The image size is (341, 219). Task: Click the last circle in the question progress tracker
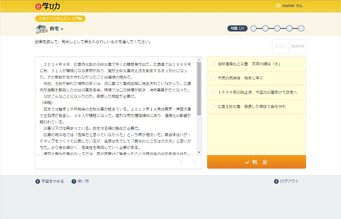point(301,28)
